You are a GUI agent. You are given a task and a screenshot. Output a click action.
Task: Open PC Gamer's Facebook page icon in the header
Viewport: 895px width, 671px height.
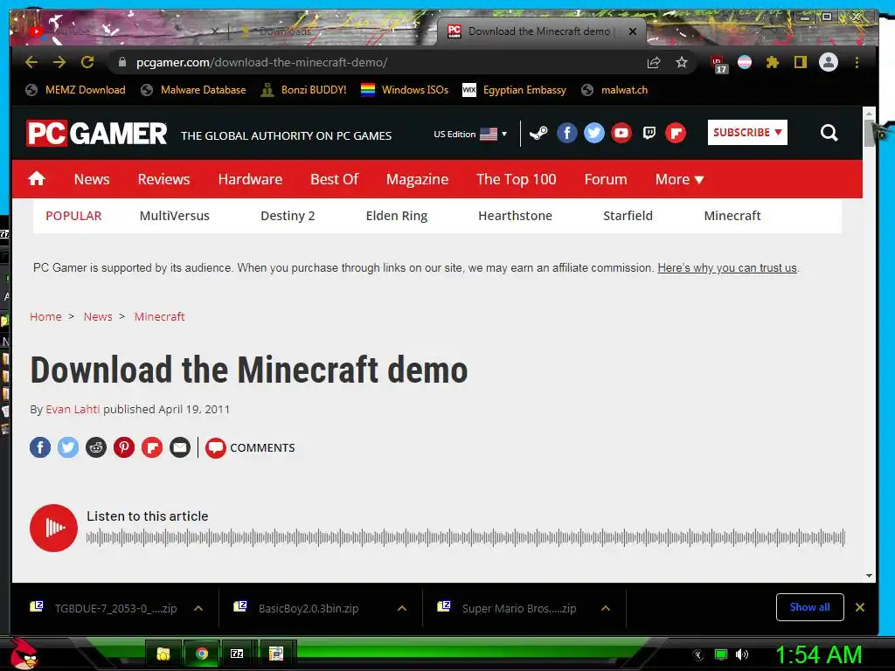(x=566, y=134)
